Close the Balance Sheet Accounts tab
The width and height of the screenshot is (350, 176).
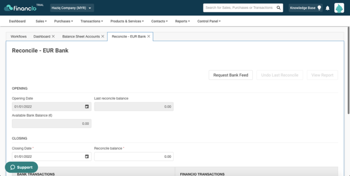click(x=102, y=36)
